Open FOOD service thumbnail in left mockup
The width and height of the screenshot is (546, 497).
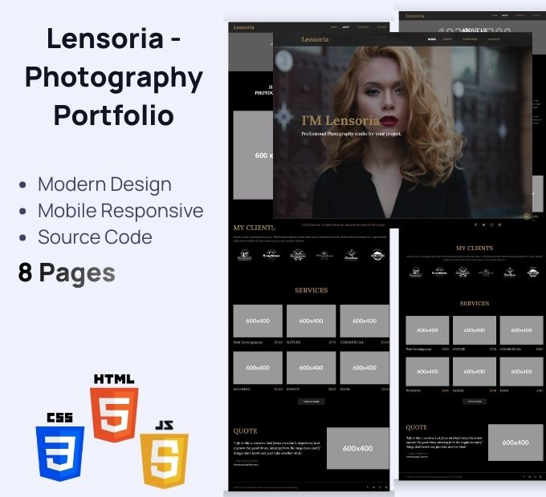coord(365,368)
